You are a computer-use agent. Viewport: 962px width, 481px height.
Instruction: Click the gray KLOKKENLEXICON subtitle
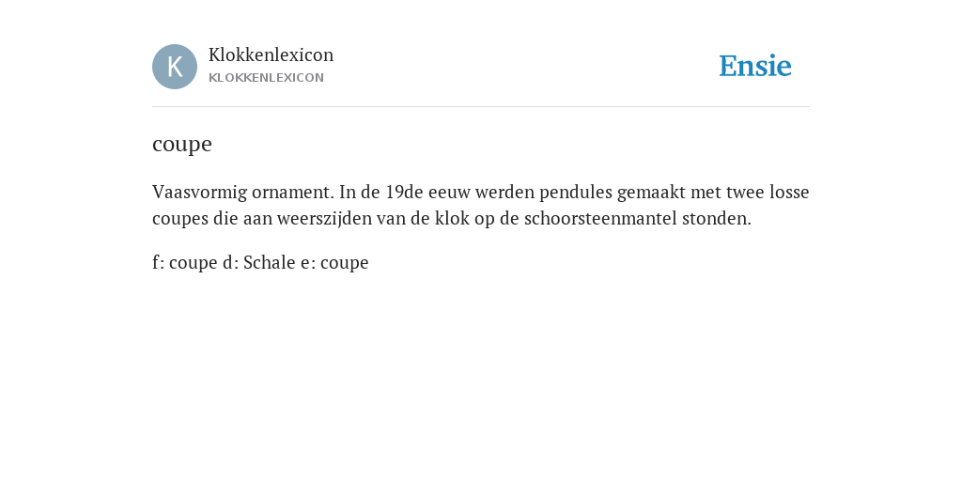pos(266,78)
